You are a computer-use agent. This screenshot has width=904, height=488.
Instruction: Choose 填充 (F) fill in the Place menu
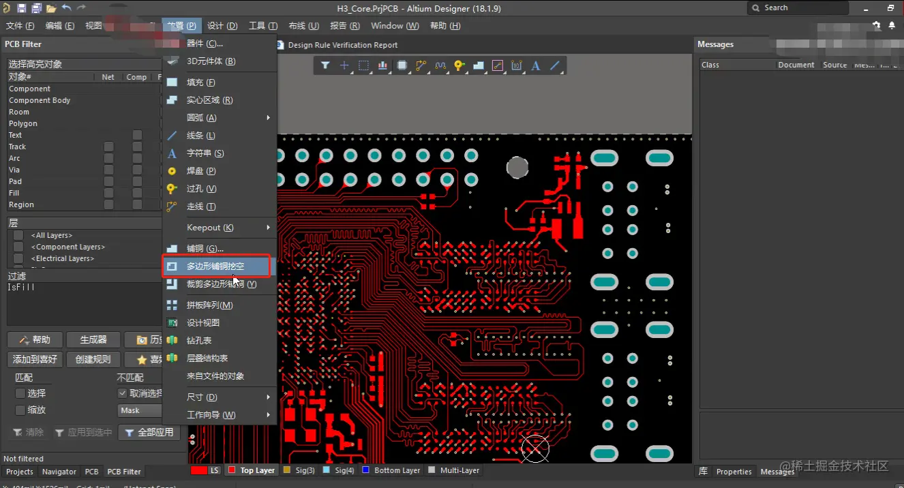[x=220, y=82]
